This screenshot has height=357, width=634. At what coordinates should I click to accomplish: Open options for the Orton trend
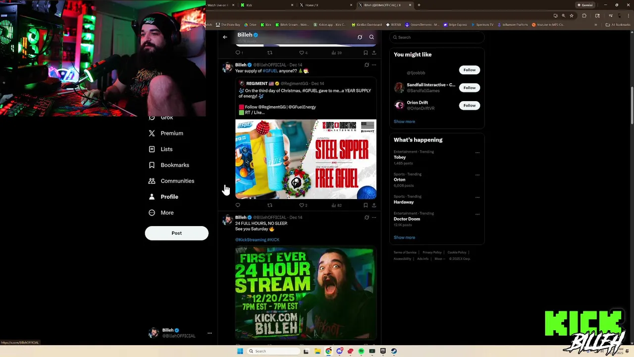[477, 175]
